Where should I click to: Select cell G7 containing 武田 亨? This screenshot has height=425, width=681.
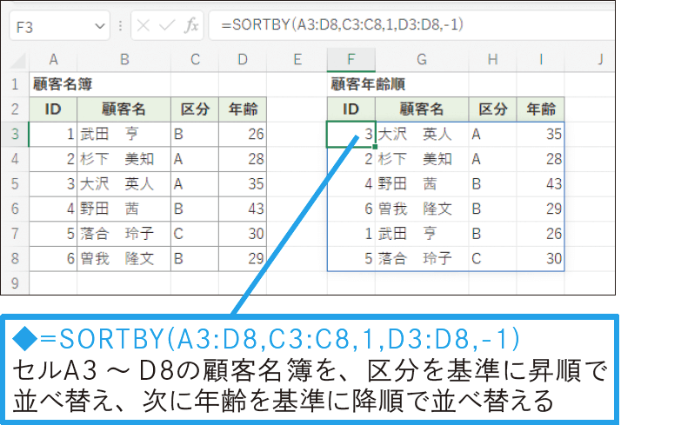pyautogui.click(x=422, y=234)
